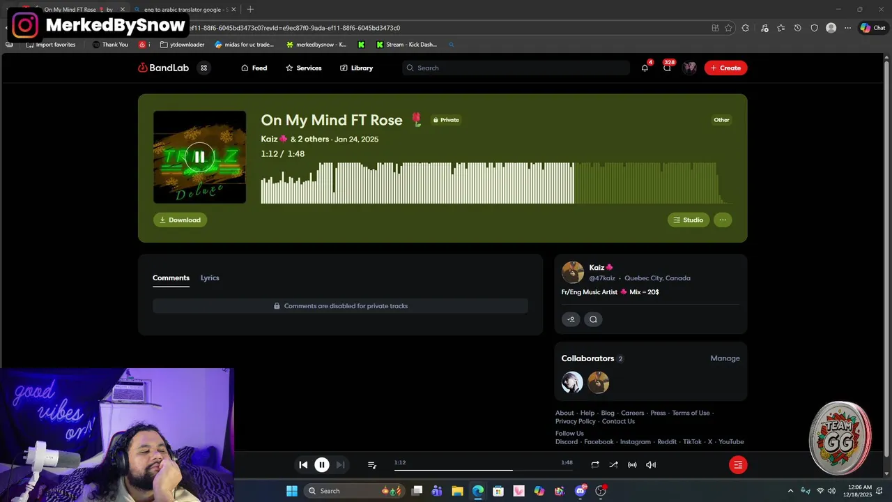This screenshot has width=892, height=502.
Task: Open the Thank You bookmark
Action: tap(110, 45)
